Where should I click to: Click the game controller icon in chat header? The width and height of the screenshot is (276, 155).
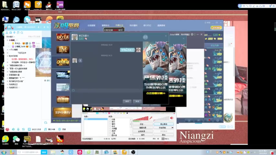(145, 37)
